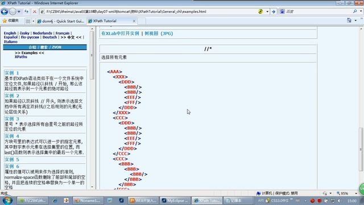Open 实例 2 in the examples list
The width and height of the screenshot is (364, 205).
(x=12, y=96)
